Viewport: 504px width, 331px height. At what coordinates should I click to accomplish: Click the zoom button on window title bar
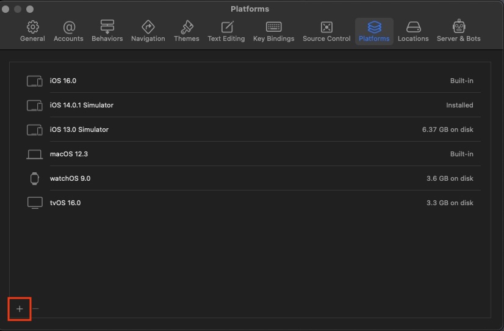30,9
